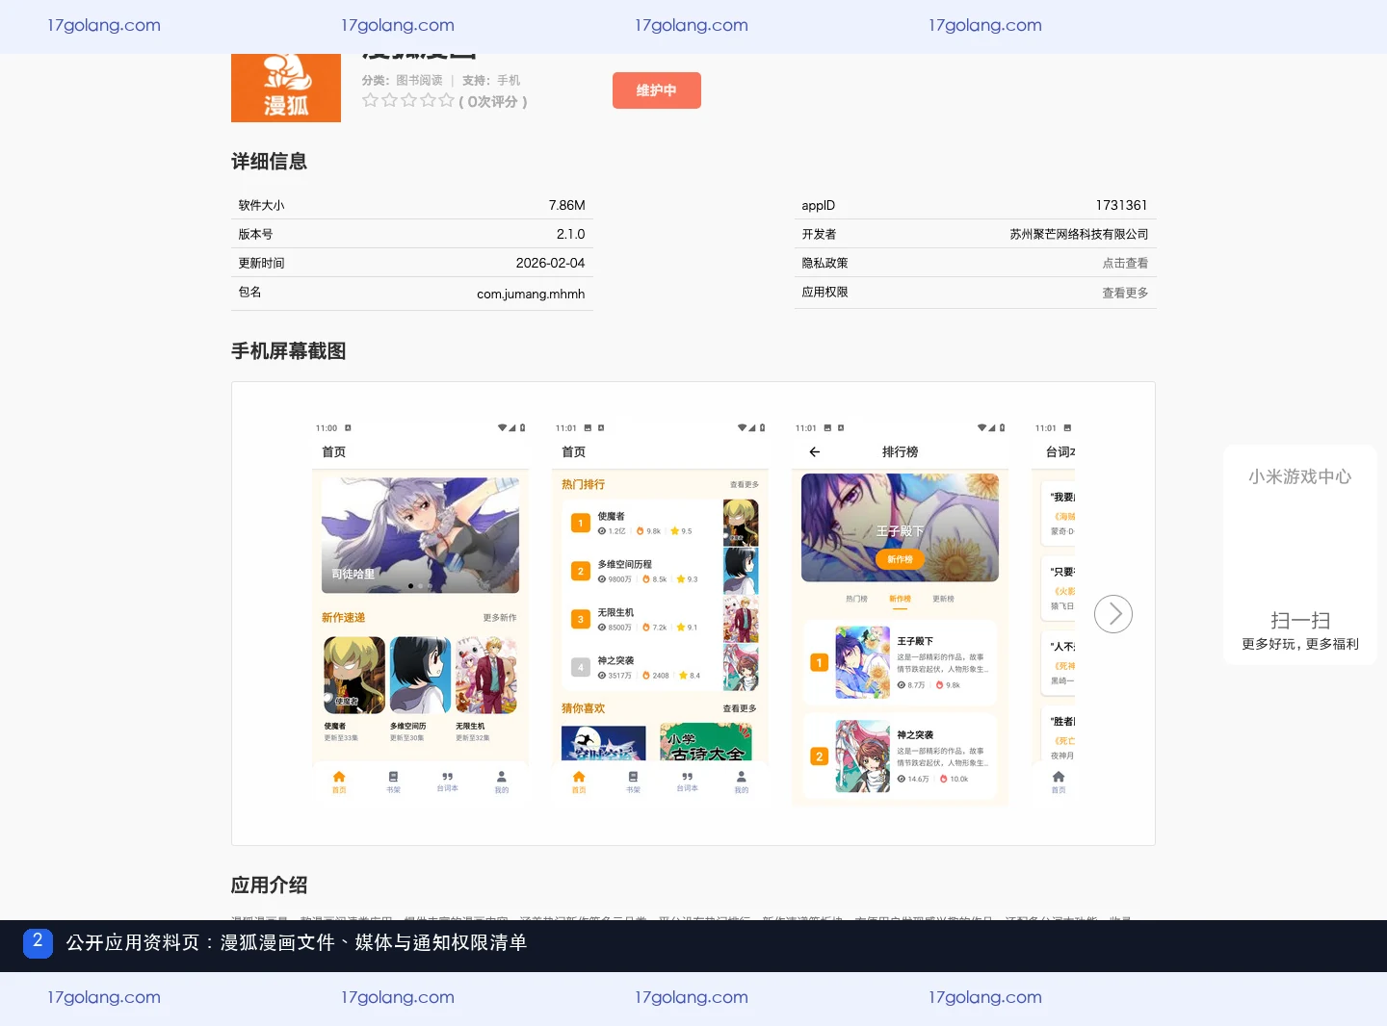Click the appID value 1731361

[x=1121, y=205]
